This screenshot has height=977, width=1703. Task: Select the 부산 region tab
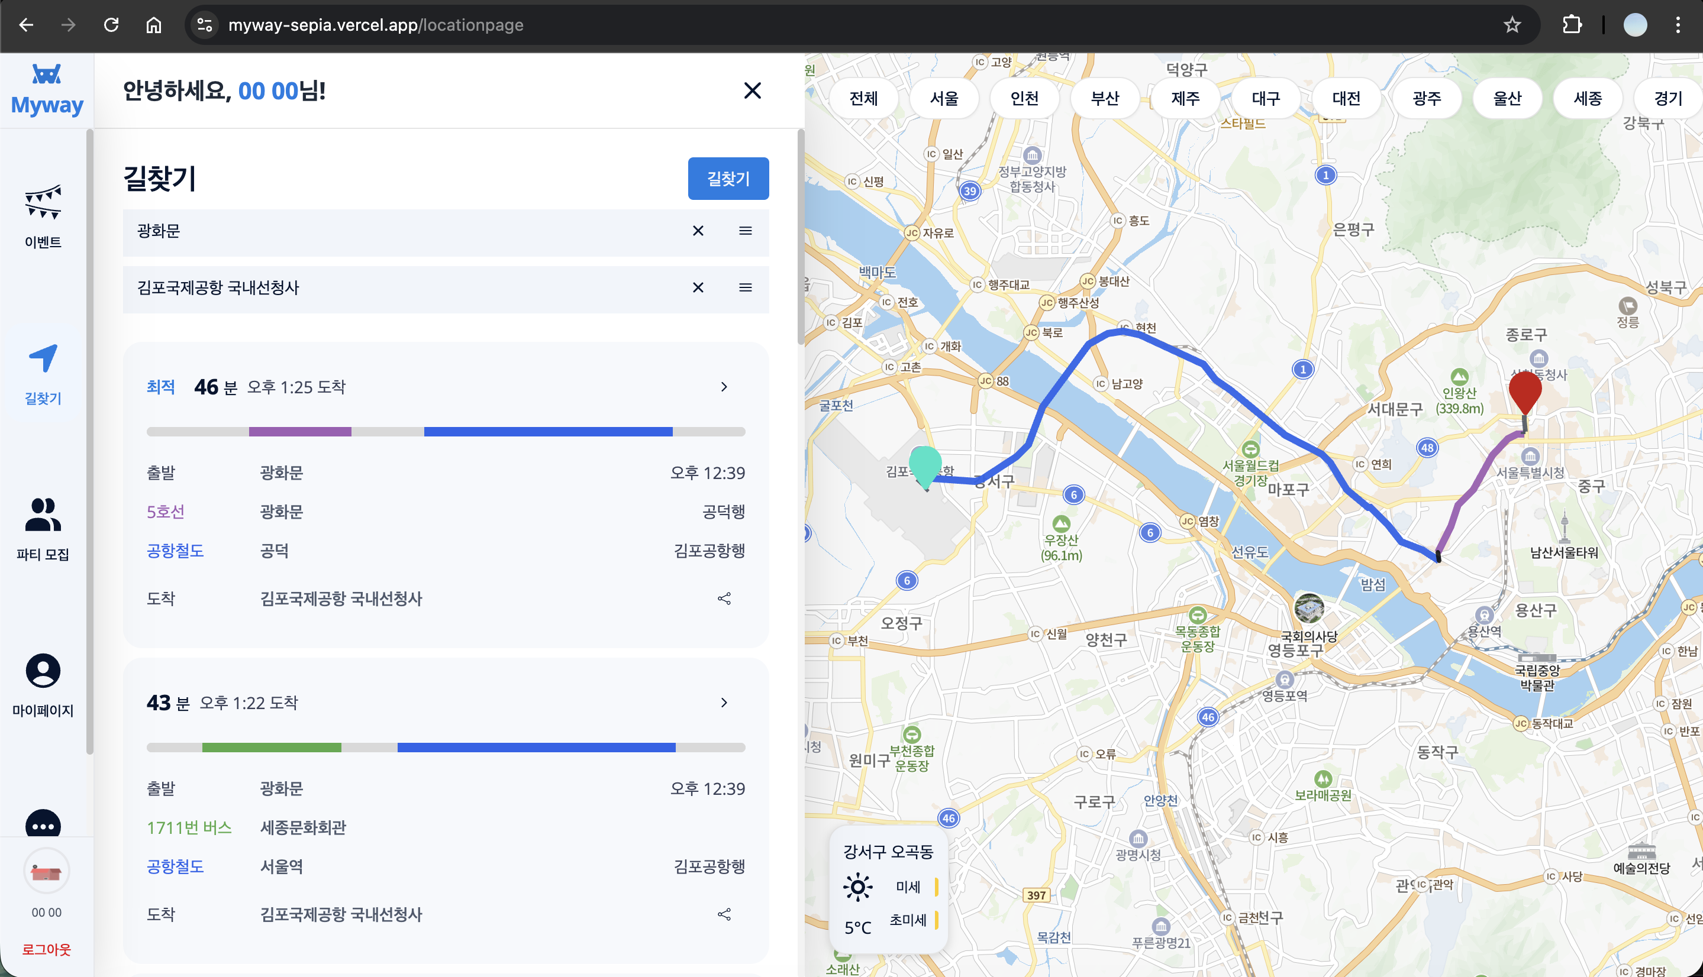point(1105,99)
